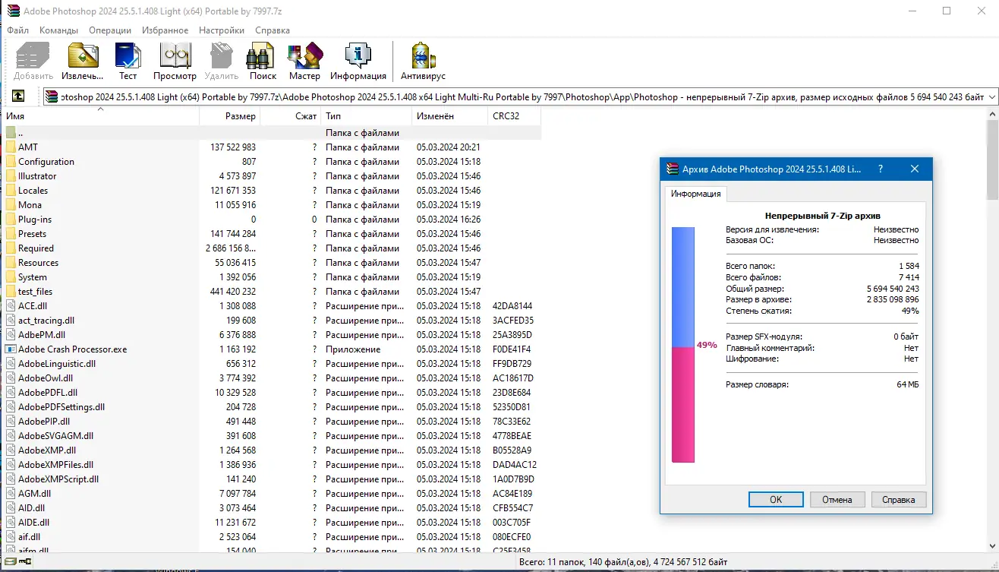The width and height of the screenshot is (999, 572).
Task: Switch to the Информация tab in the dialog
Action: pos(696,194)
